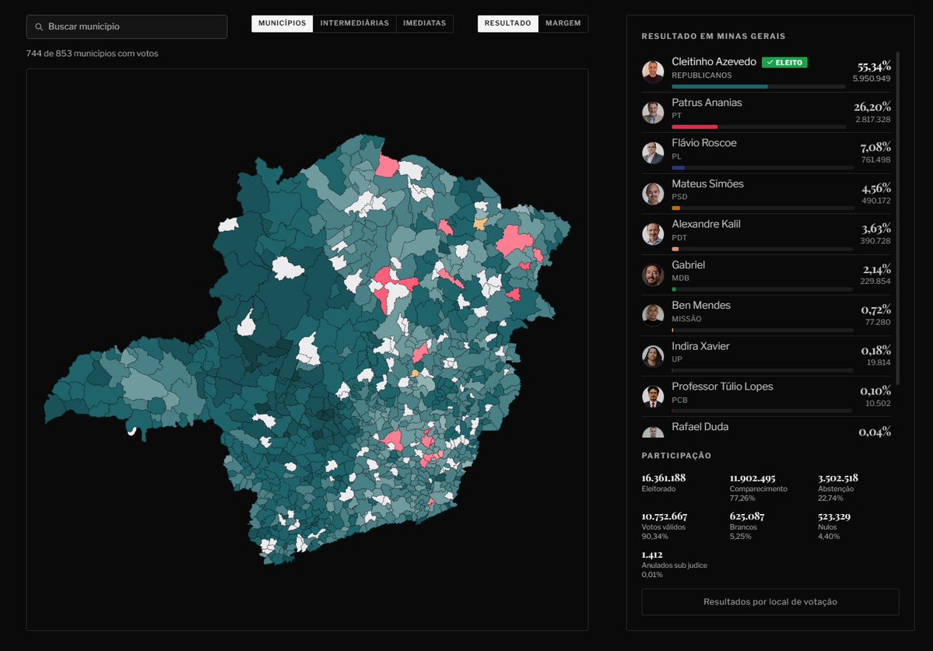The height and width of the screenshot is (651, 933).
Task: Click the name Professor Túlio Lopes
Action: point(722,387)
